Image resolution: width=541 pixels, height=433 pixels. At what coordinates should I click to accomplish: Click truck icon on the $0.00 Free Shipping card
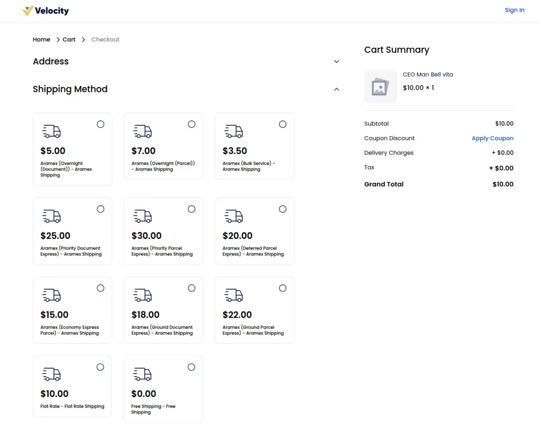point(142,374)
